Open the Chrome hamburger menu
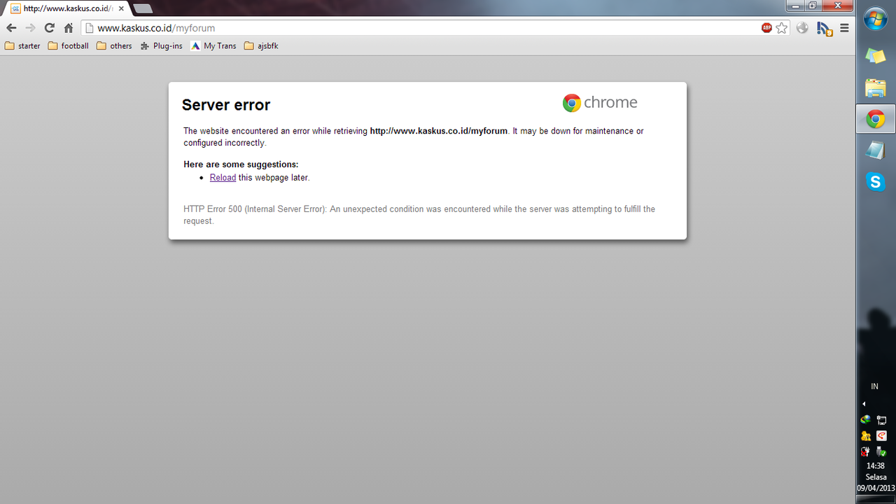 [844, 28]
